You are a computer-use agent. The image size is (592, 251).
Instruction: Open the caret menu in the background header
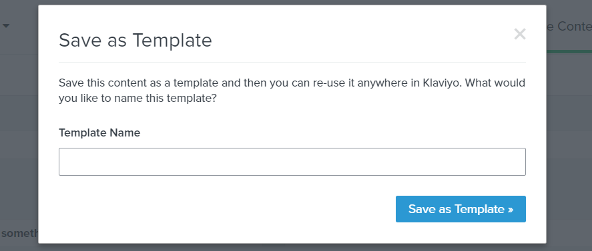tap(6, 26)
